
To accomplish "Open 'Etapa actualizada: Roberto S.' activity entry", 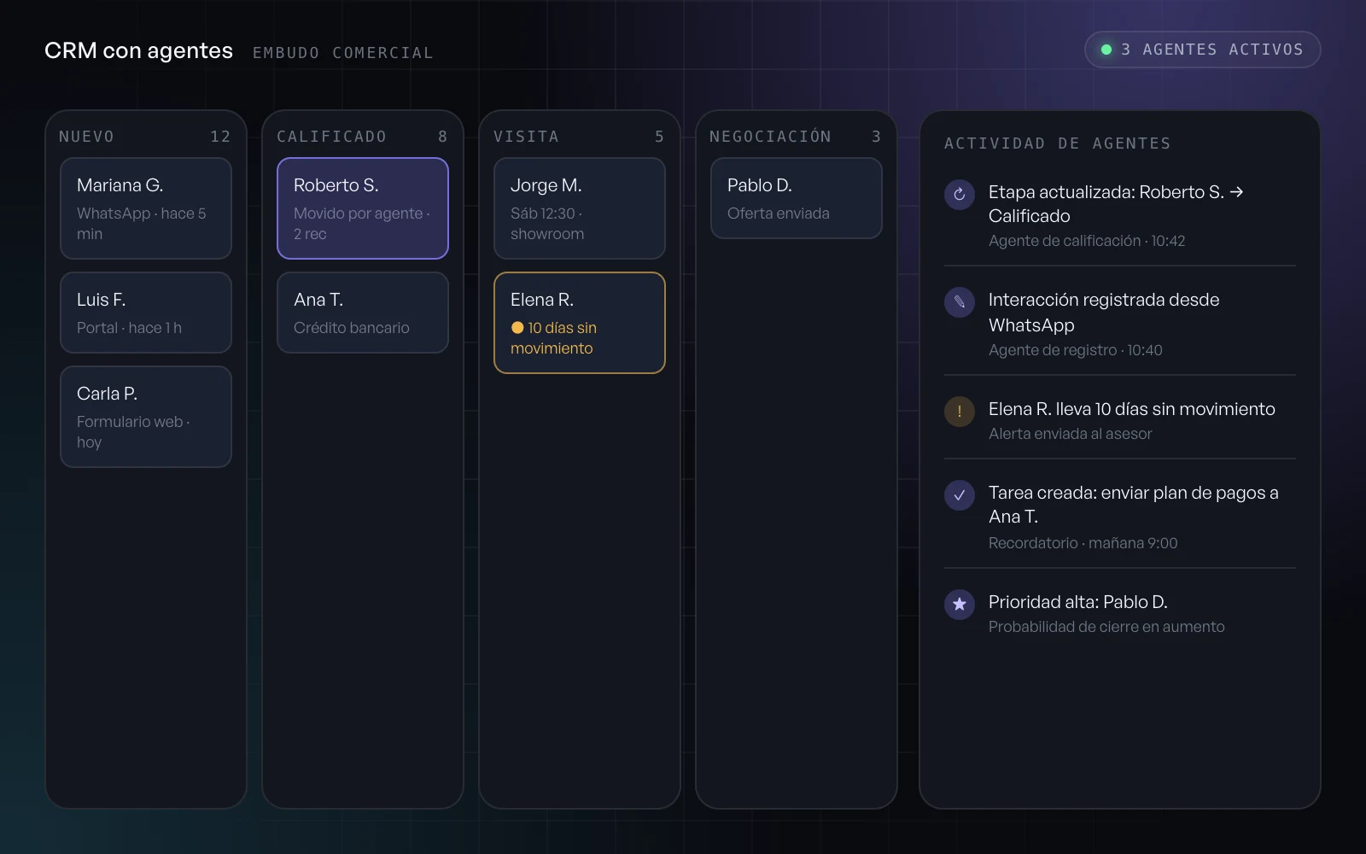I will 1120,216.
